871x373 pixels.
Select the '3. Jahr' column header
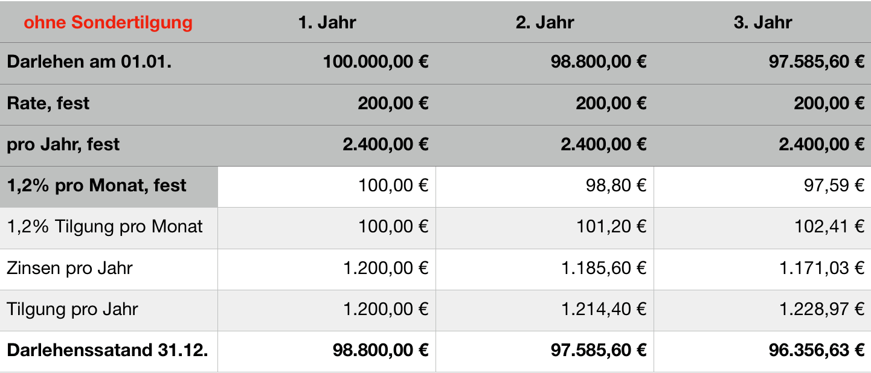(762, 23)
